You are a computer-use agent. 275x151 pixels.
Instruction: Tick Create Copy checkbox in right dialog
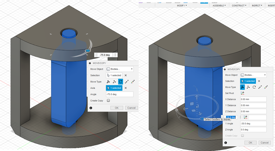click(243, 136)
